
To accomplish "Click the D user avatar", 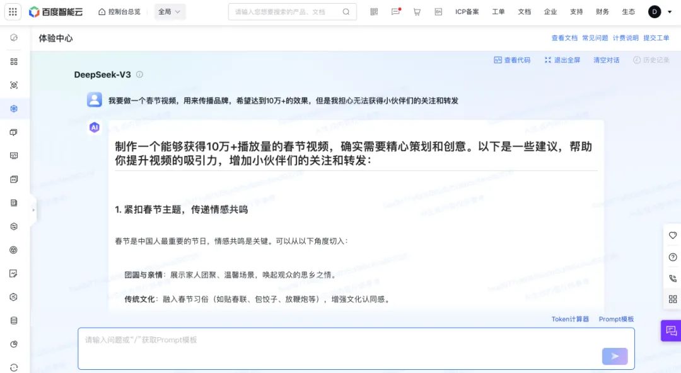I will tap(655, 12).
